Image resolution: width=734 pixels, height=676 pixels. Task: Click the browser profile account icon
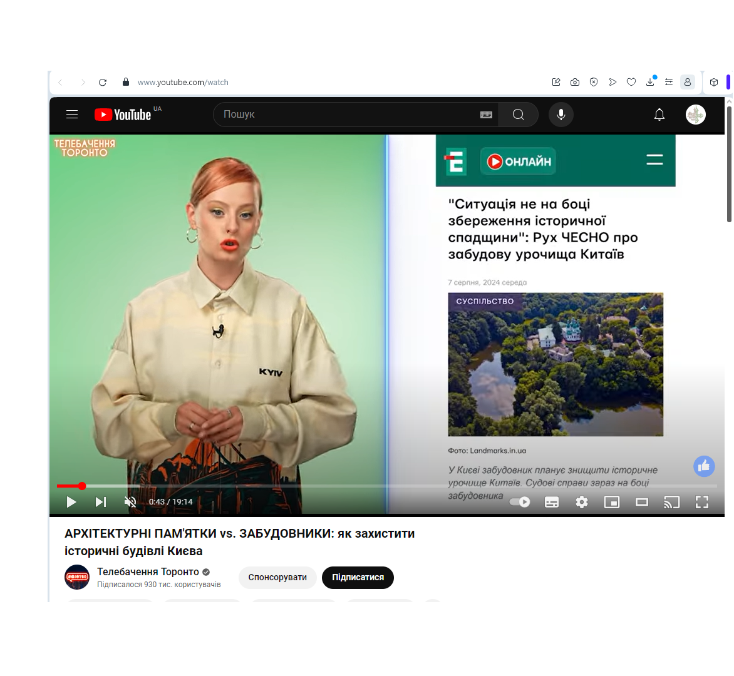(687, 83)
